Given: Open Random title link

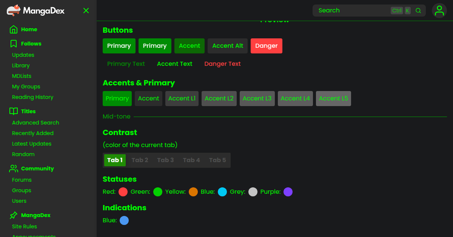Looking at the screenshot, I should pyautogui.click(x=23, y=154).
